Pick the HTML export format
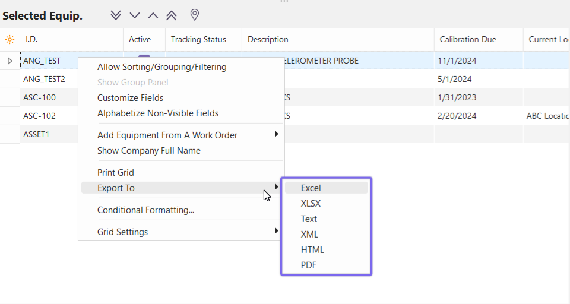 point(313,250)
